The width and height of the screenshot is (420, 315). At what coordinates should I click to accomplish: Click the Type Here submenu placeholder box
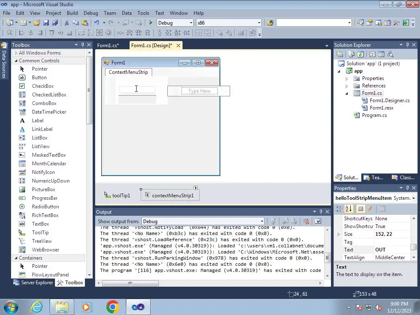(199, 91)
